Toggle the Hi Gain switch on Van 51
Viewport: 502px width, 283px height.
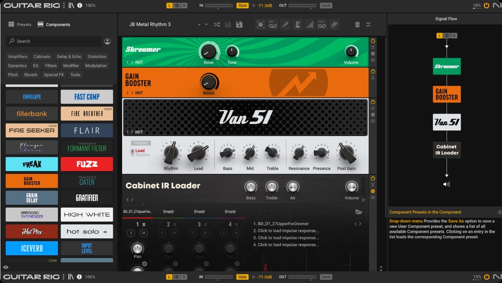pos(141,143)
